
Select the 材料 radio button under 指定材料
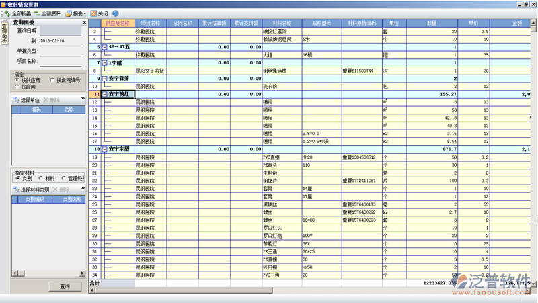tap(41, 178)
